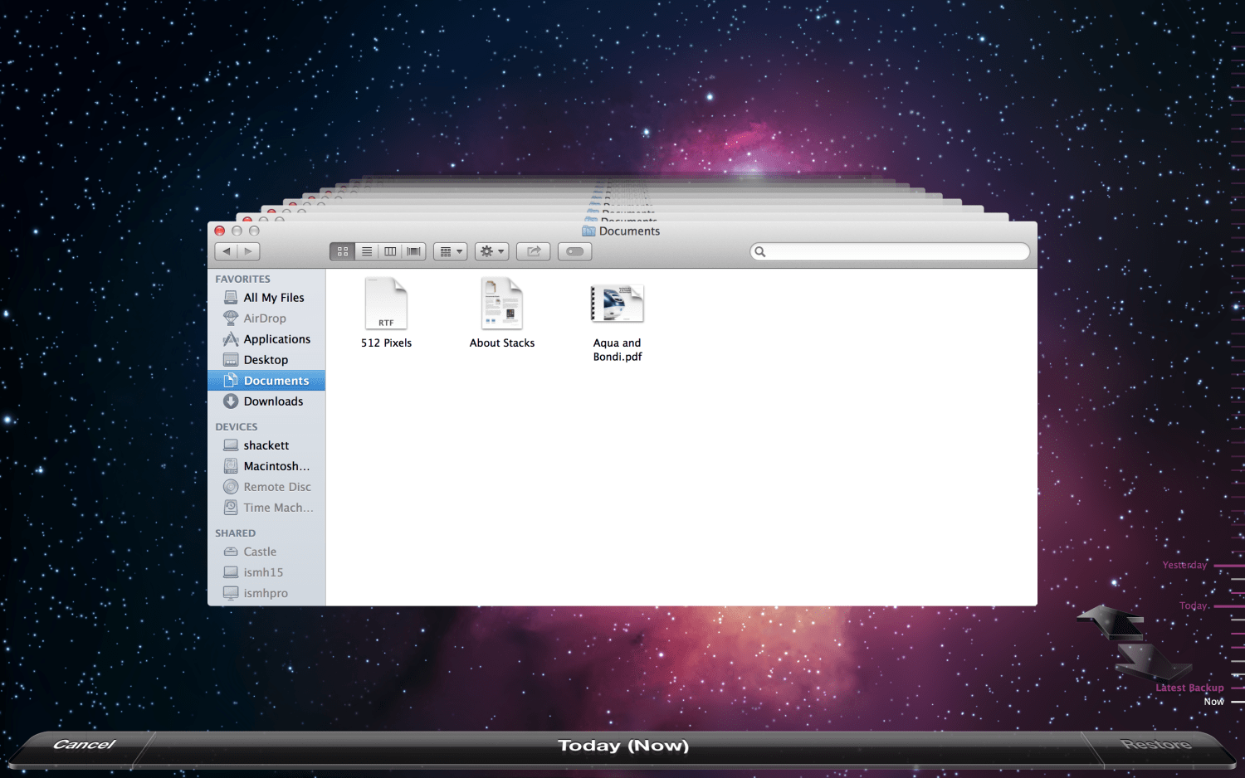Image resolution: width=1245 pixels, height=778 pixels.
Task: Select the Aqua and Bondi.pdf thumbnail
Action: point(617,304)
